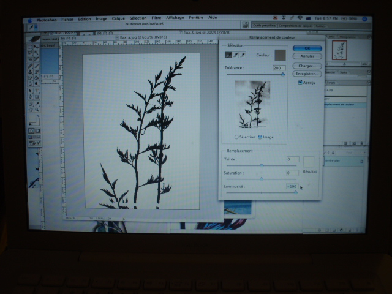Select the Move tool
The image size is (392, 294).
(37, 47)
